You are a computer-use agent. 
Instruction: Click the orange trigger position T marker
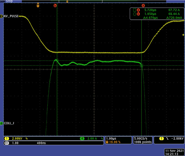(38, 5)
